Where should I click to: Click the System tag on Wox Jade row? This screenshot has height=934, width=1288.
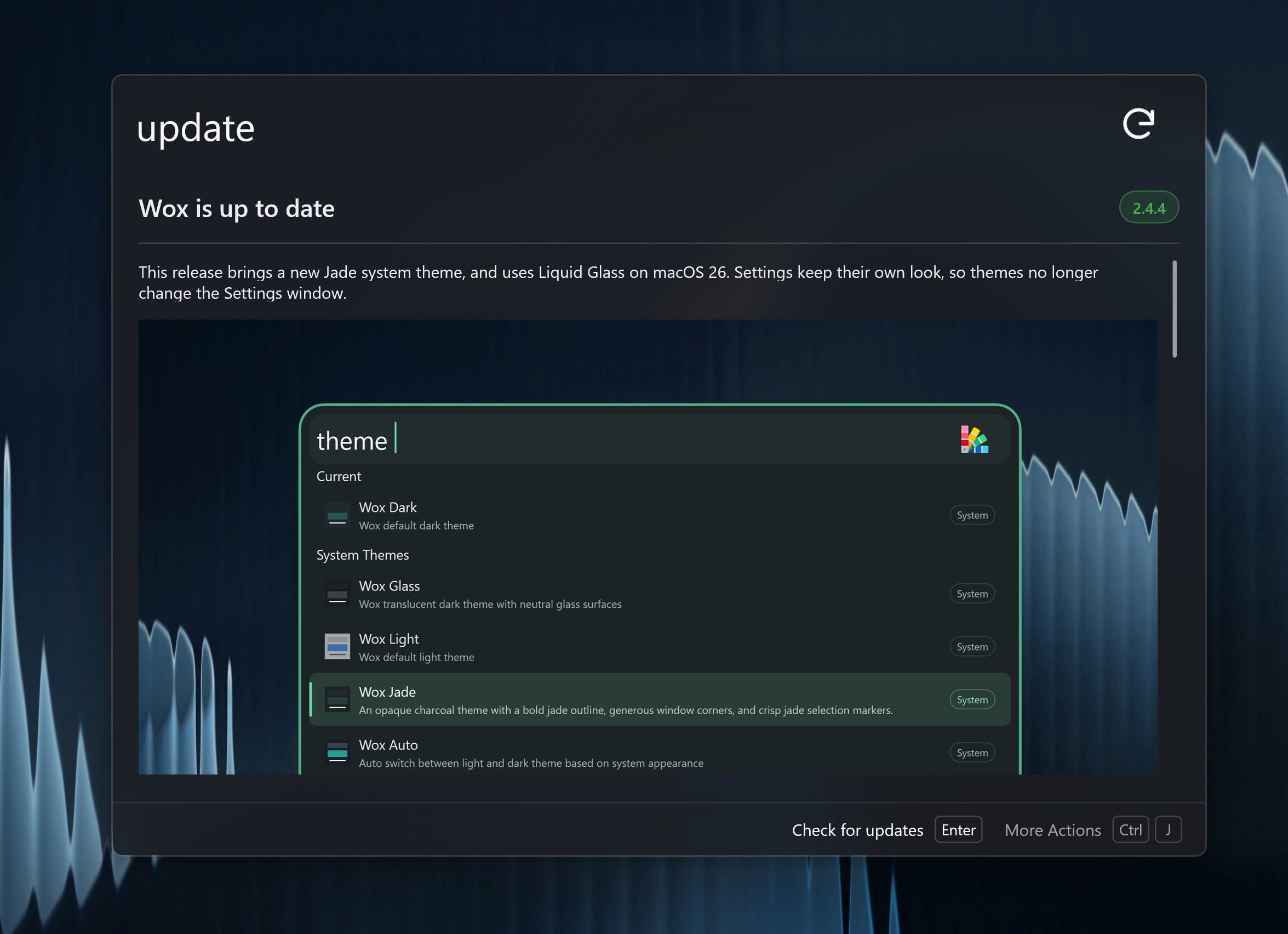pos(972,699)
